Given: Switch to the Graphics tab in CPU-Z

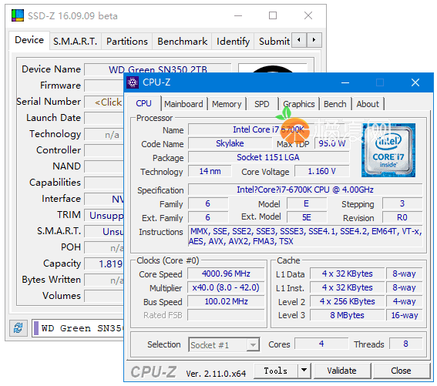Looking at the screenshot, I should pos(299,104).
